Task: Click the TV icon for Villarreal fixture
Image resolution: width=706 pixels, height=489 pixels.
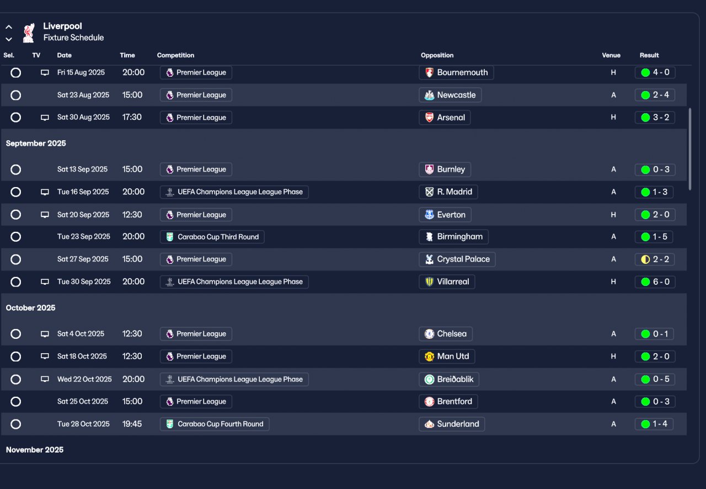Action: (x=45, y=282)
